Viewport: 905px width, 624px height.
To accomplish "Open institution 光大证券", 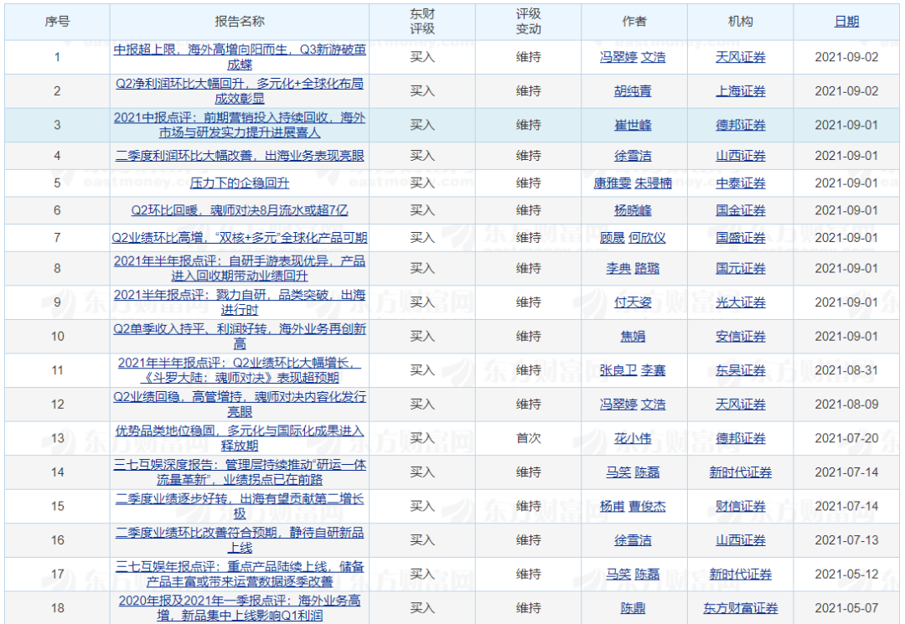I will [x=741, y=302].
